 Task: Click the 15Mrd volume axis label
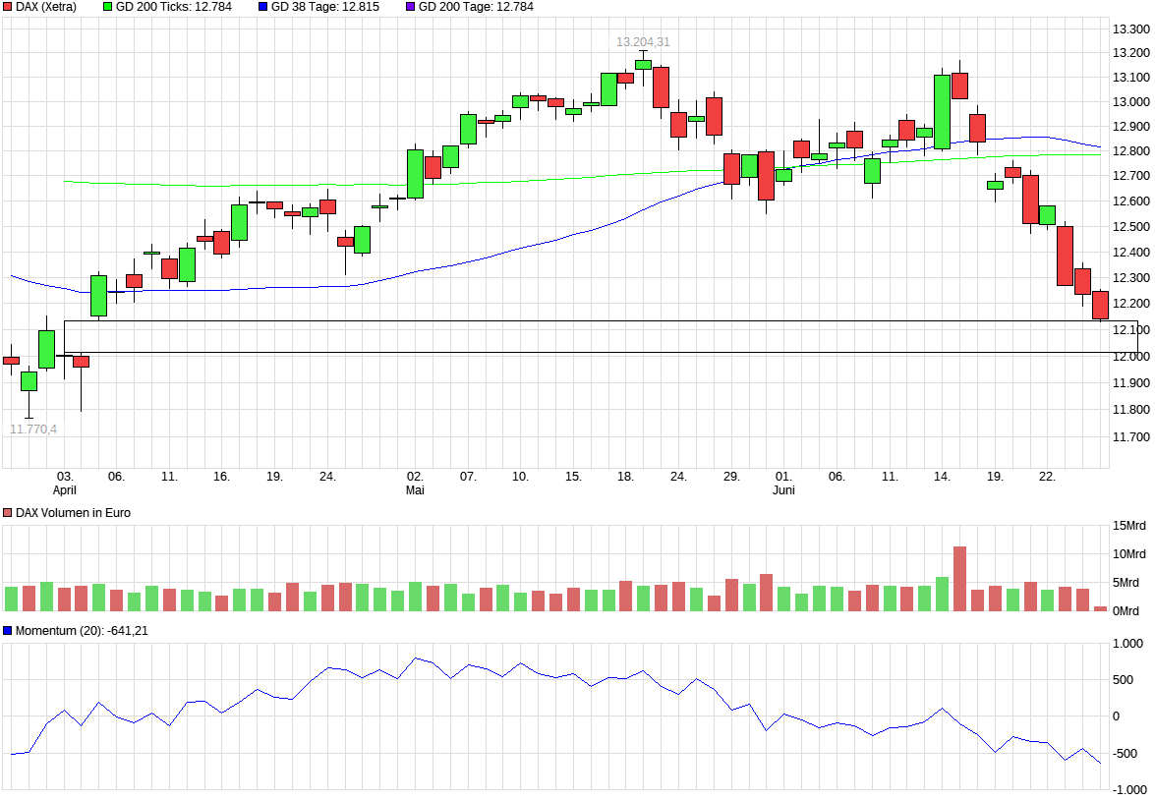click(x=1129, y=526)
